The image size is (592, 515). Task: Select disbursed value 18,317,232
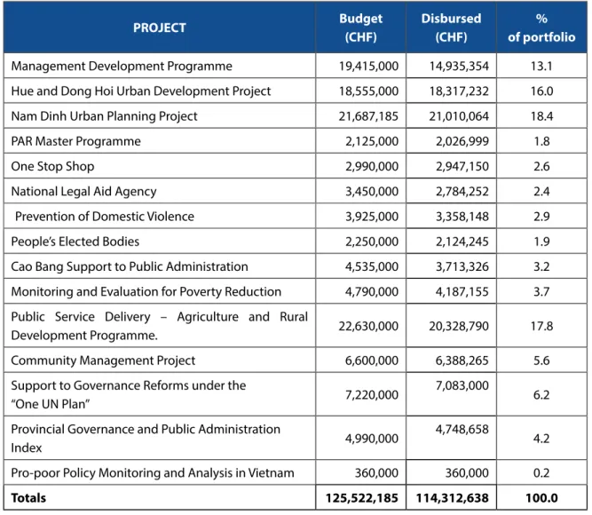pyautogui.click(x=459, y=91)
